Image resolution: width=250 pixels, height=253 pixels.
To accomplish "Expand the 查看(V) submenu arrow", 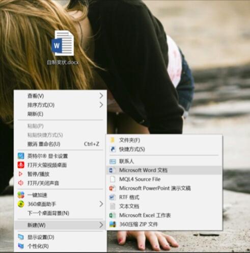I will tap(101, 96).
